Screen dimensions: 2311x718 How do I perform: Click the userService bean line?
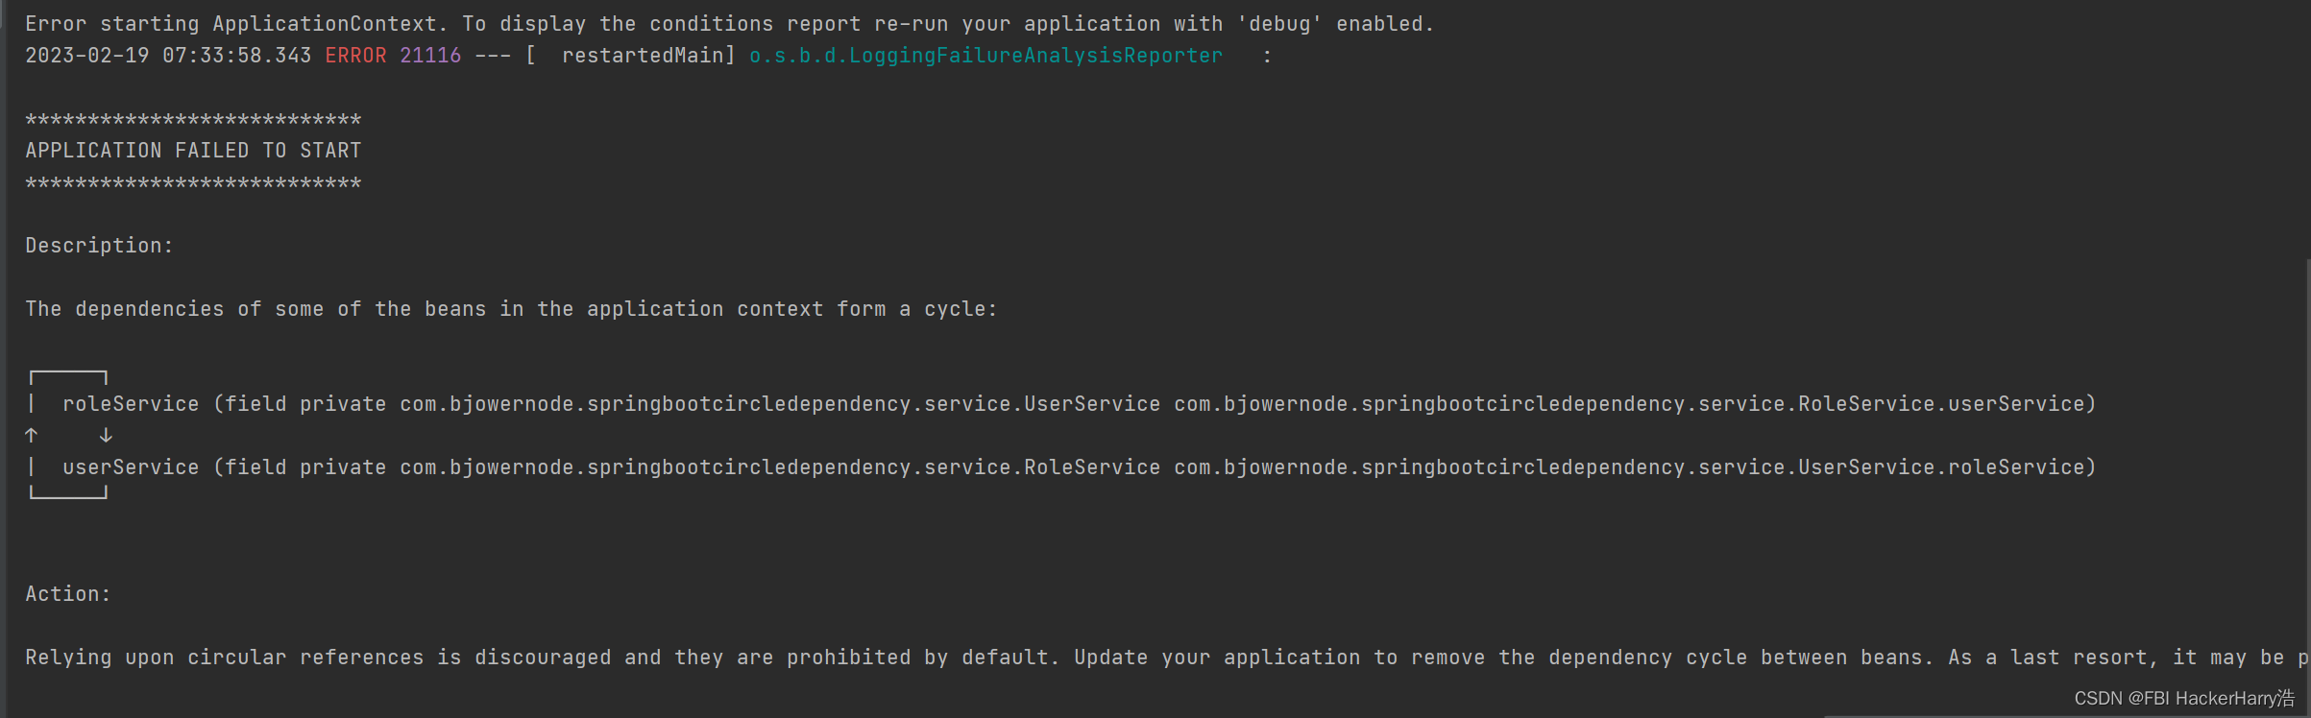[x=1079, y=467]
